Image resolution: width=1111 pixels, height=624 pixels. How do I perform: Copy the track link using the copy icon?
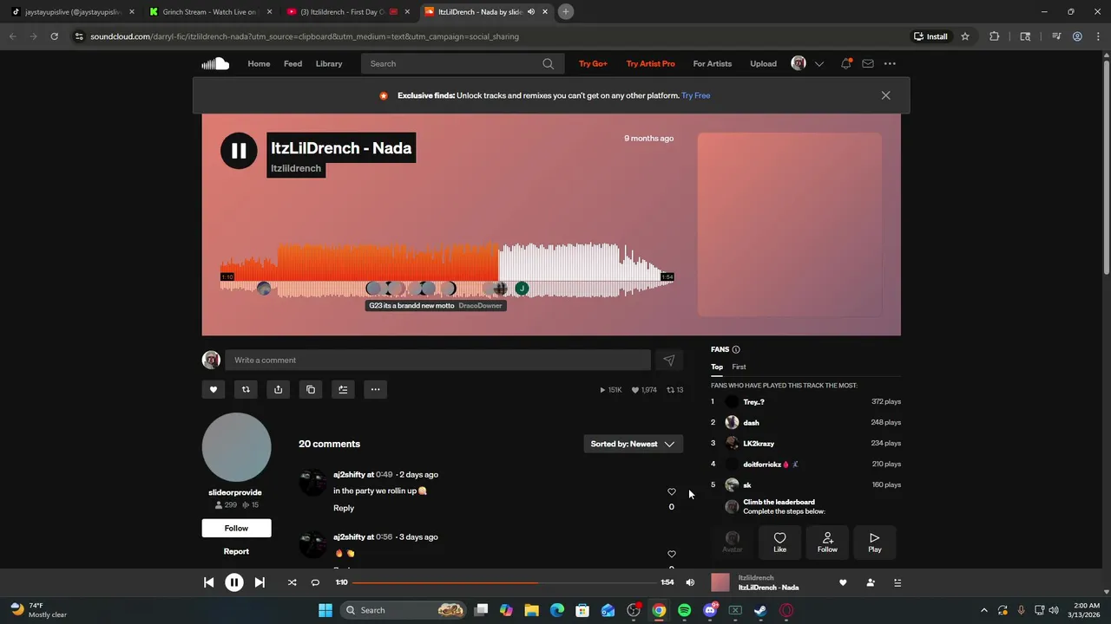[x=311, y=389]
